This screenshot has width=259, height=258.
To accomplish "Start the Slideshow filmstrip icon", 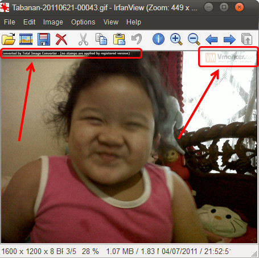I will 26,39.
